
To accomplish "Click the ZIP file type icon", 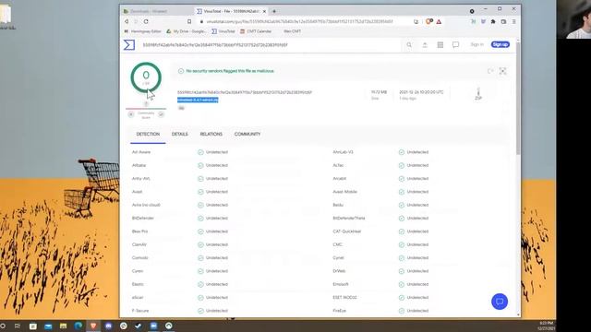I will pyautogui.click(x=478, y=94).
